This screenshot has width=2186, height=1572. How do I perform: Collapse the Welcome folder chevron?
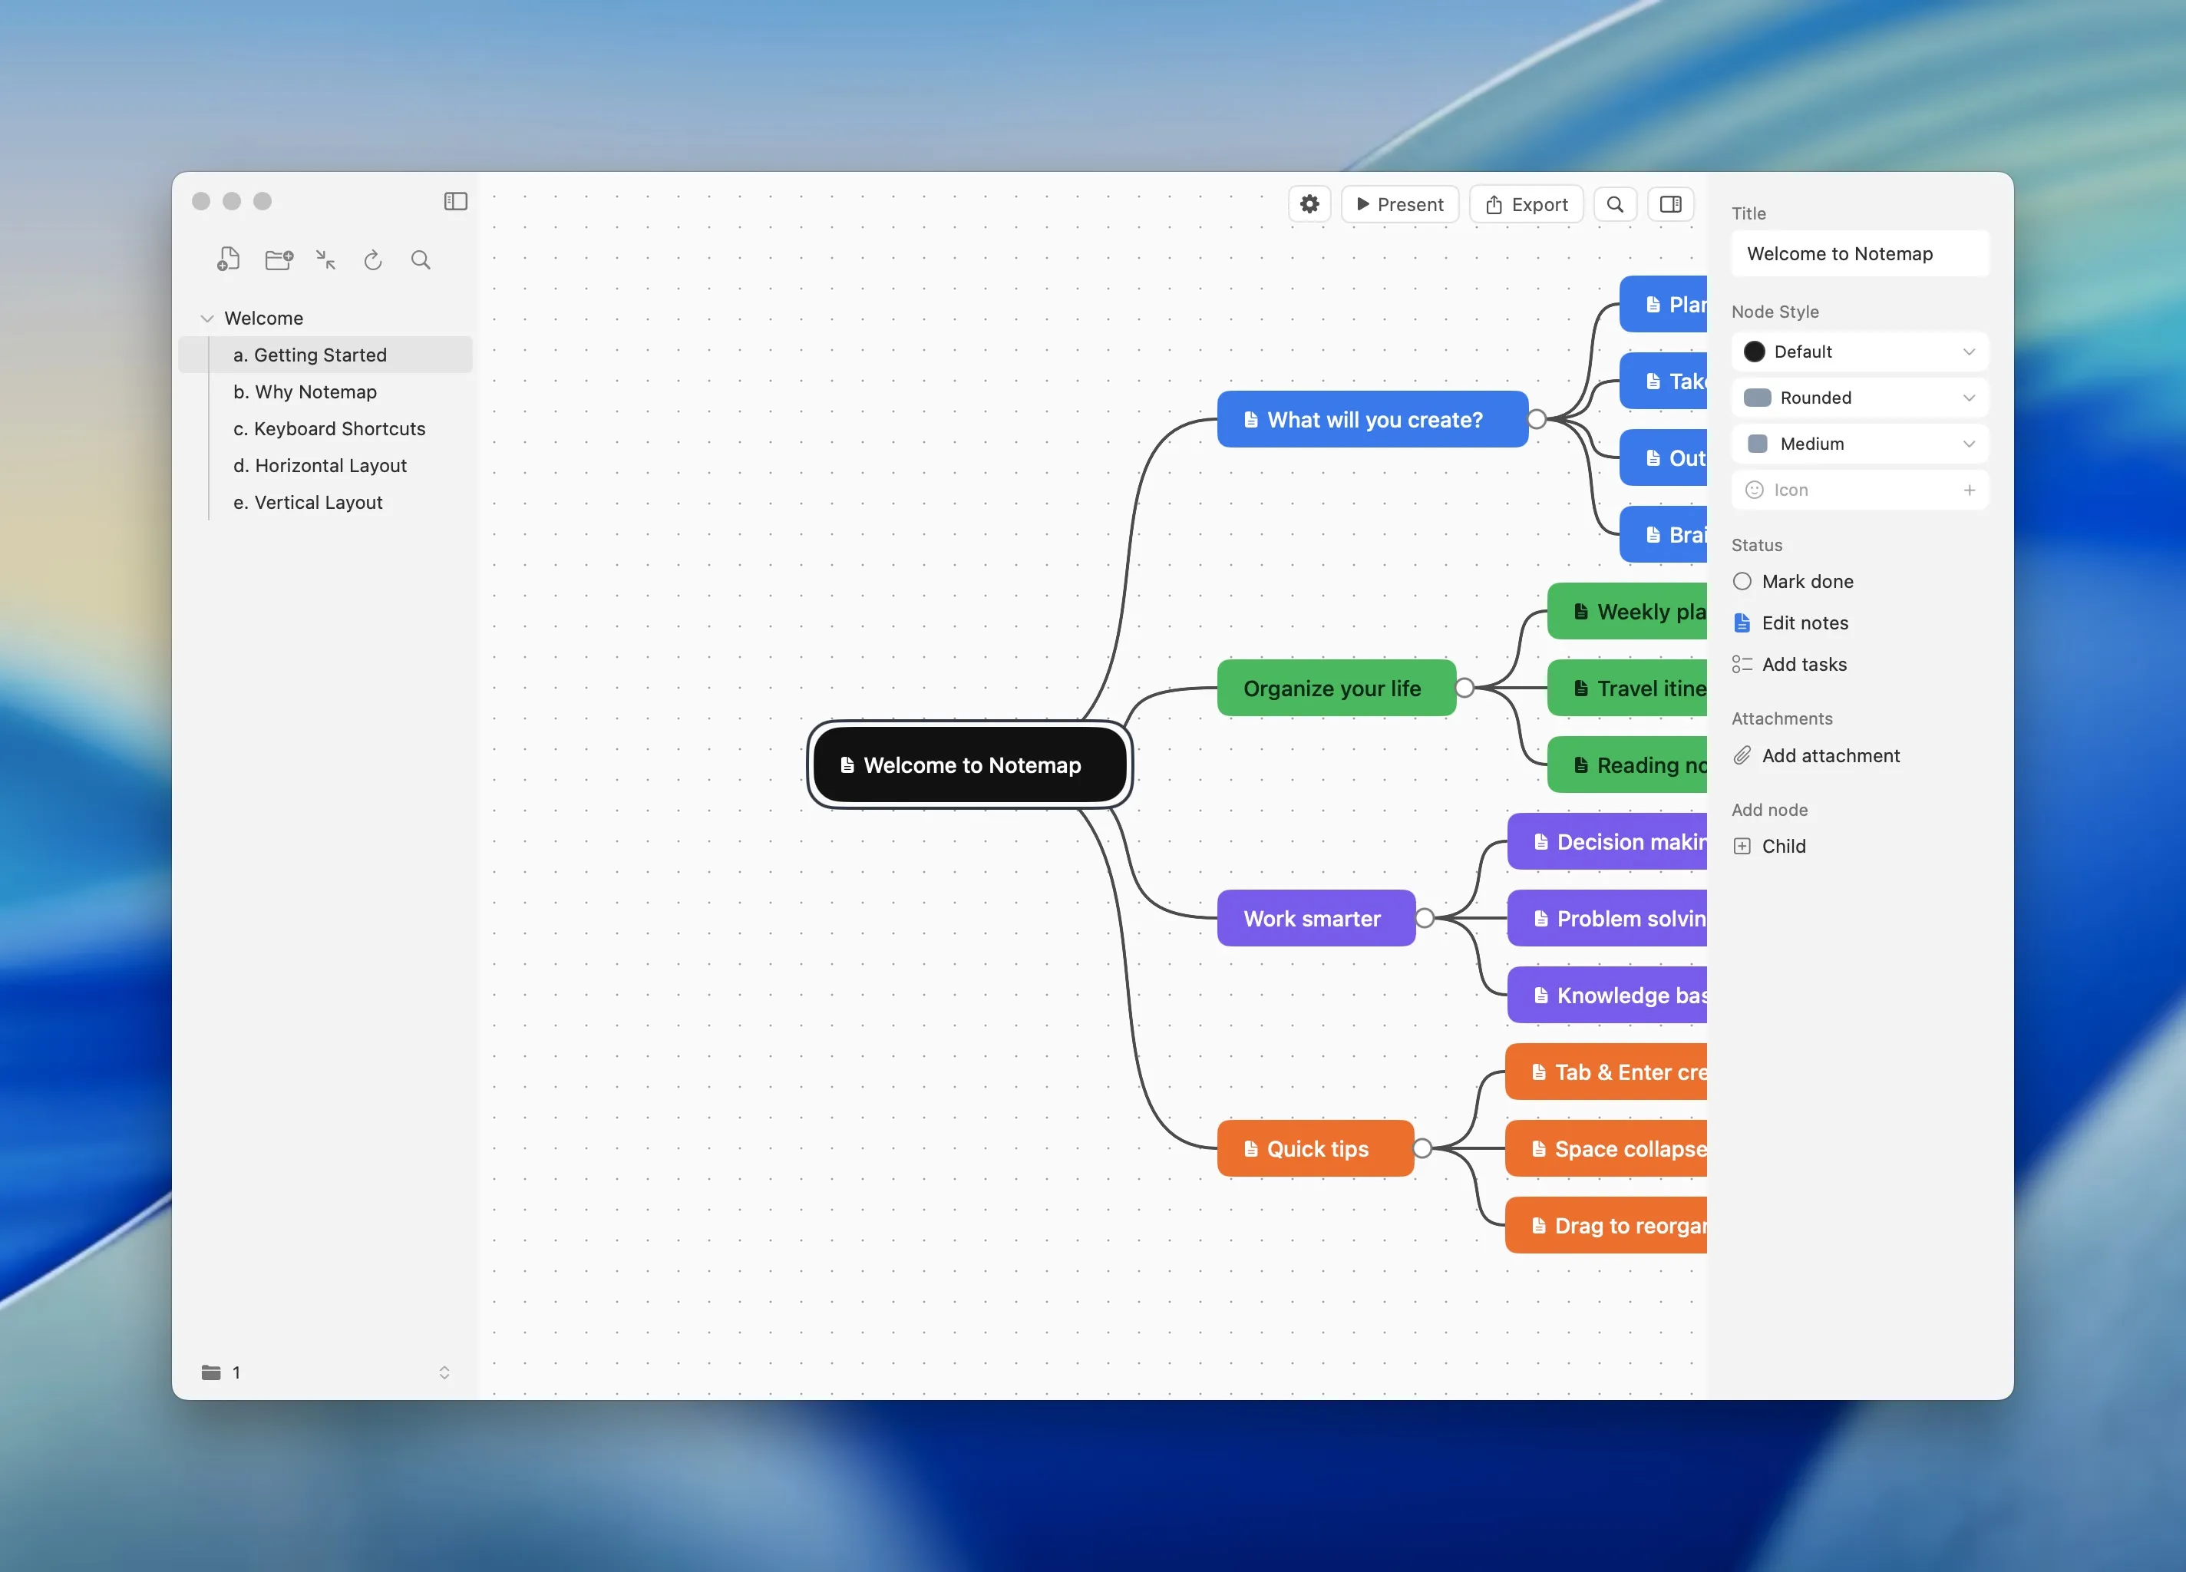(x=206, y=318)
